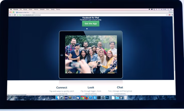This screenshot has width=184, height=111.
Task: Open the Okno menu in menu bar
Action: coord(48,9)
